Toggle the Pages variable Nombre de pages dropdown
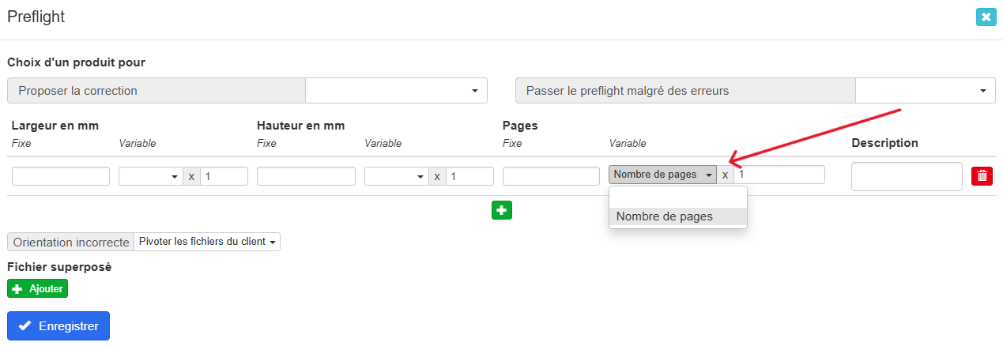The image size is (1003, 346). (662, 175)
